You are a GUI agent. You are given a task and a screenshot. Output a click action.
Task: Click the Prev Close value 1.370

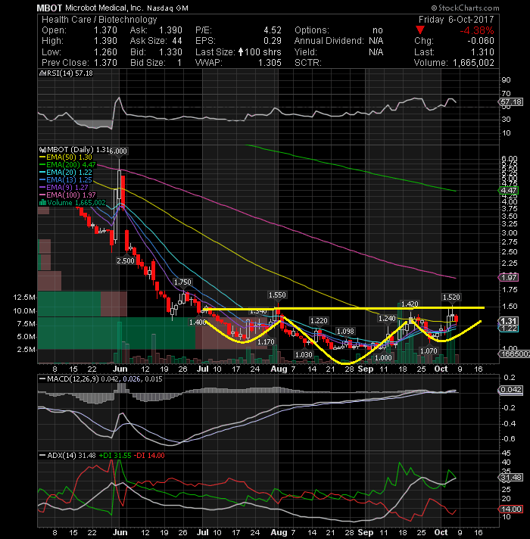click(x=105, y=63)
